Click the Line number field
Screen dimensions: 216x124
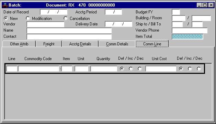click(x=12, y=69)
